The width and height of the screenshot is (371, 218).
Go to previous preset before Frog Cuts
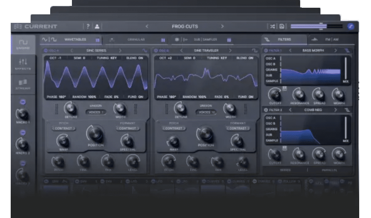pos(147,27)
